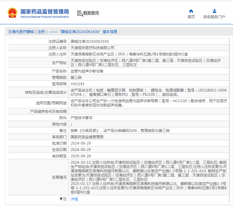Click attachment 产品技术要求
Image resolution: width=233 pixels, height=208 pixels.
[81, 118]
